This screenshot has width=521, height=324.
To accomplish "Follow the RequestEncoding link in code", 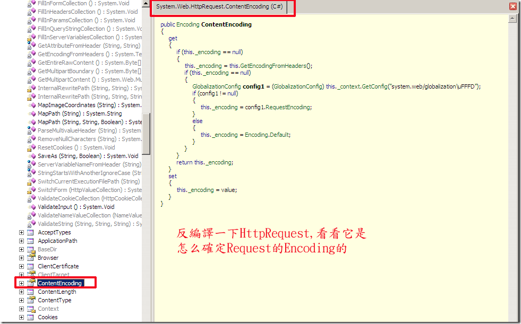I will tap(288, 107).
